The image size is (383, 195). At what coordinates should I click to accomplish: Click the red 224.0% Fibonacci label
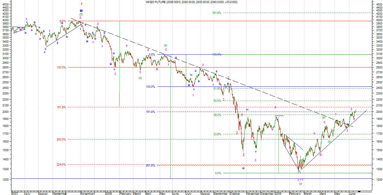click(61, 165)
